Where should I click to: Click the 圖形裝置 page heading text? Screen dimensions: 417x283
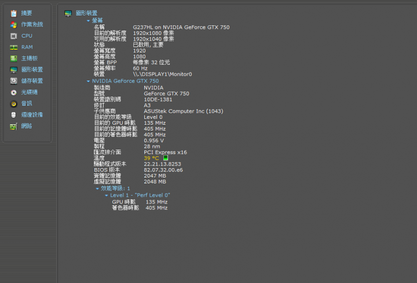(x=87, y=13)
